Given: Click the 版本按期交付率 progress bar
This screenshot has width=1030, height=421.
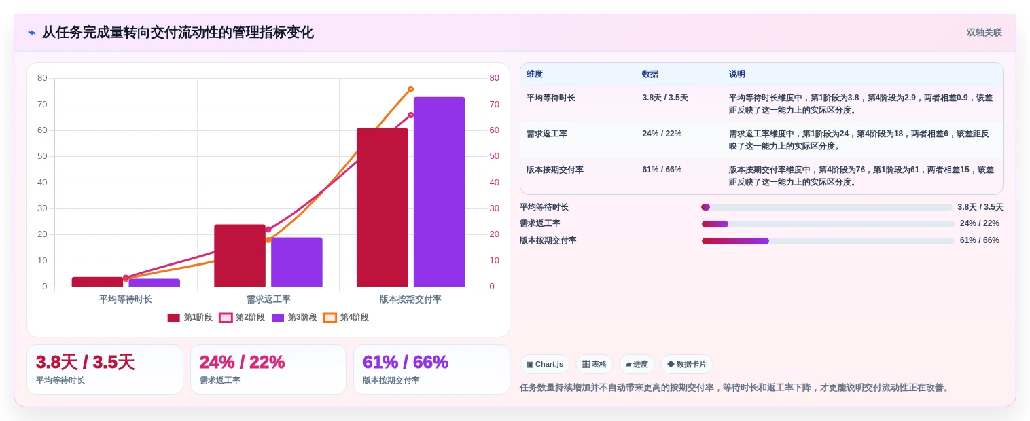Looking at the screenshot, I should click(x=828, y=241).
